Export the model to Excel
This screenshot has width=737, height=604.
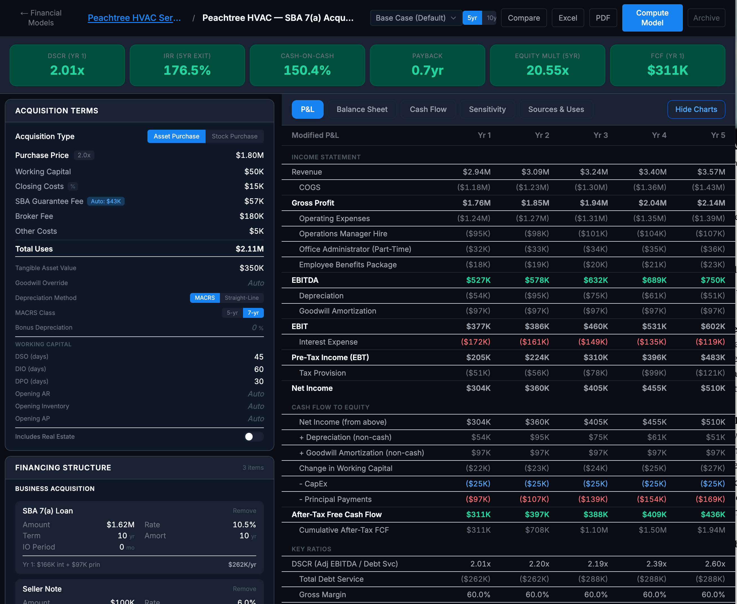568,18
